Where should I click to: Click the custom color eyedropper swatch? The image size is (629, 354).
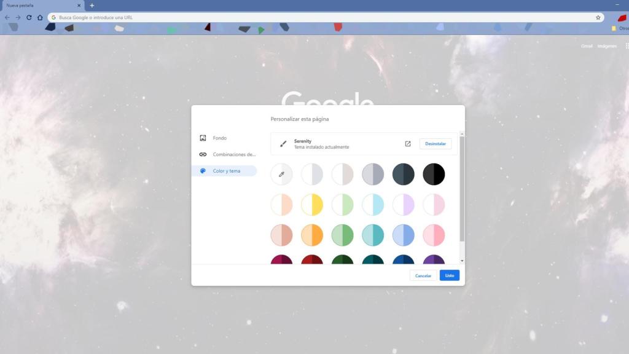coord(281,174)
